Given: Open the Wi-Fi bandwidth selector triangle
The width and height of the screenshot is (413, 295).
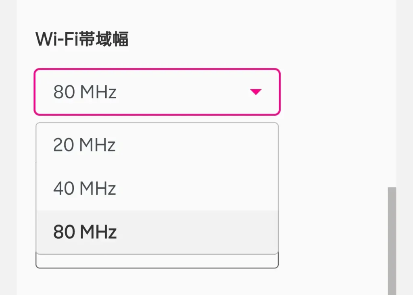Looking at the screenshot, I should pyautogui.click(x=256, y=92).
